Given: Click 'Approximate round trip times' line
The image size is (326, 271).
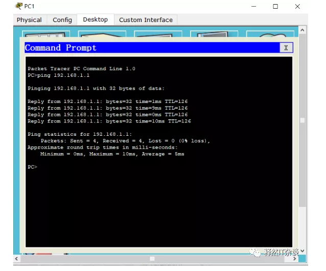Looking at the screenshot, I should (103, 148).
